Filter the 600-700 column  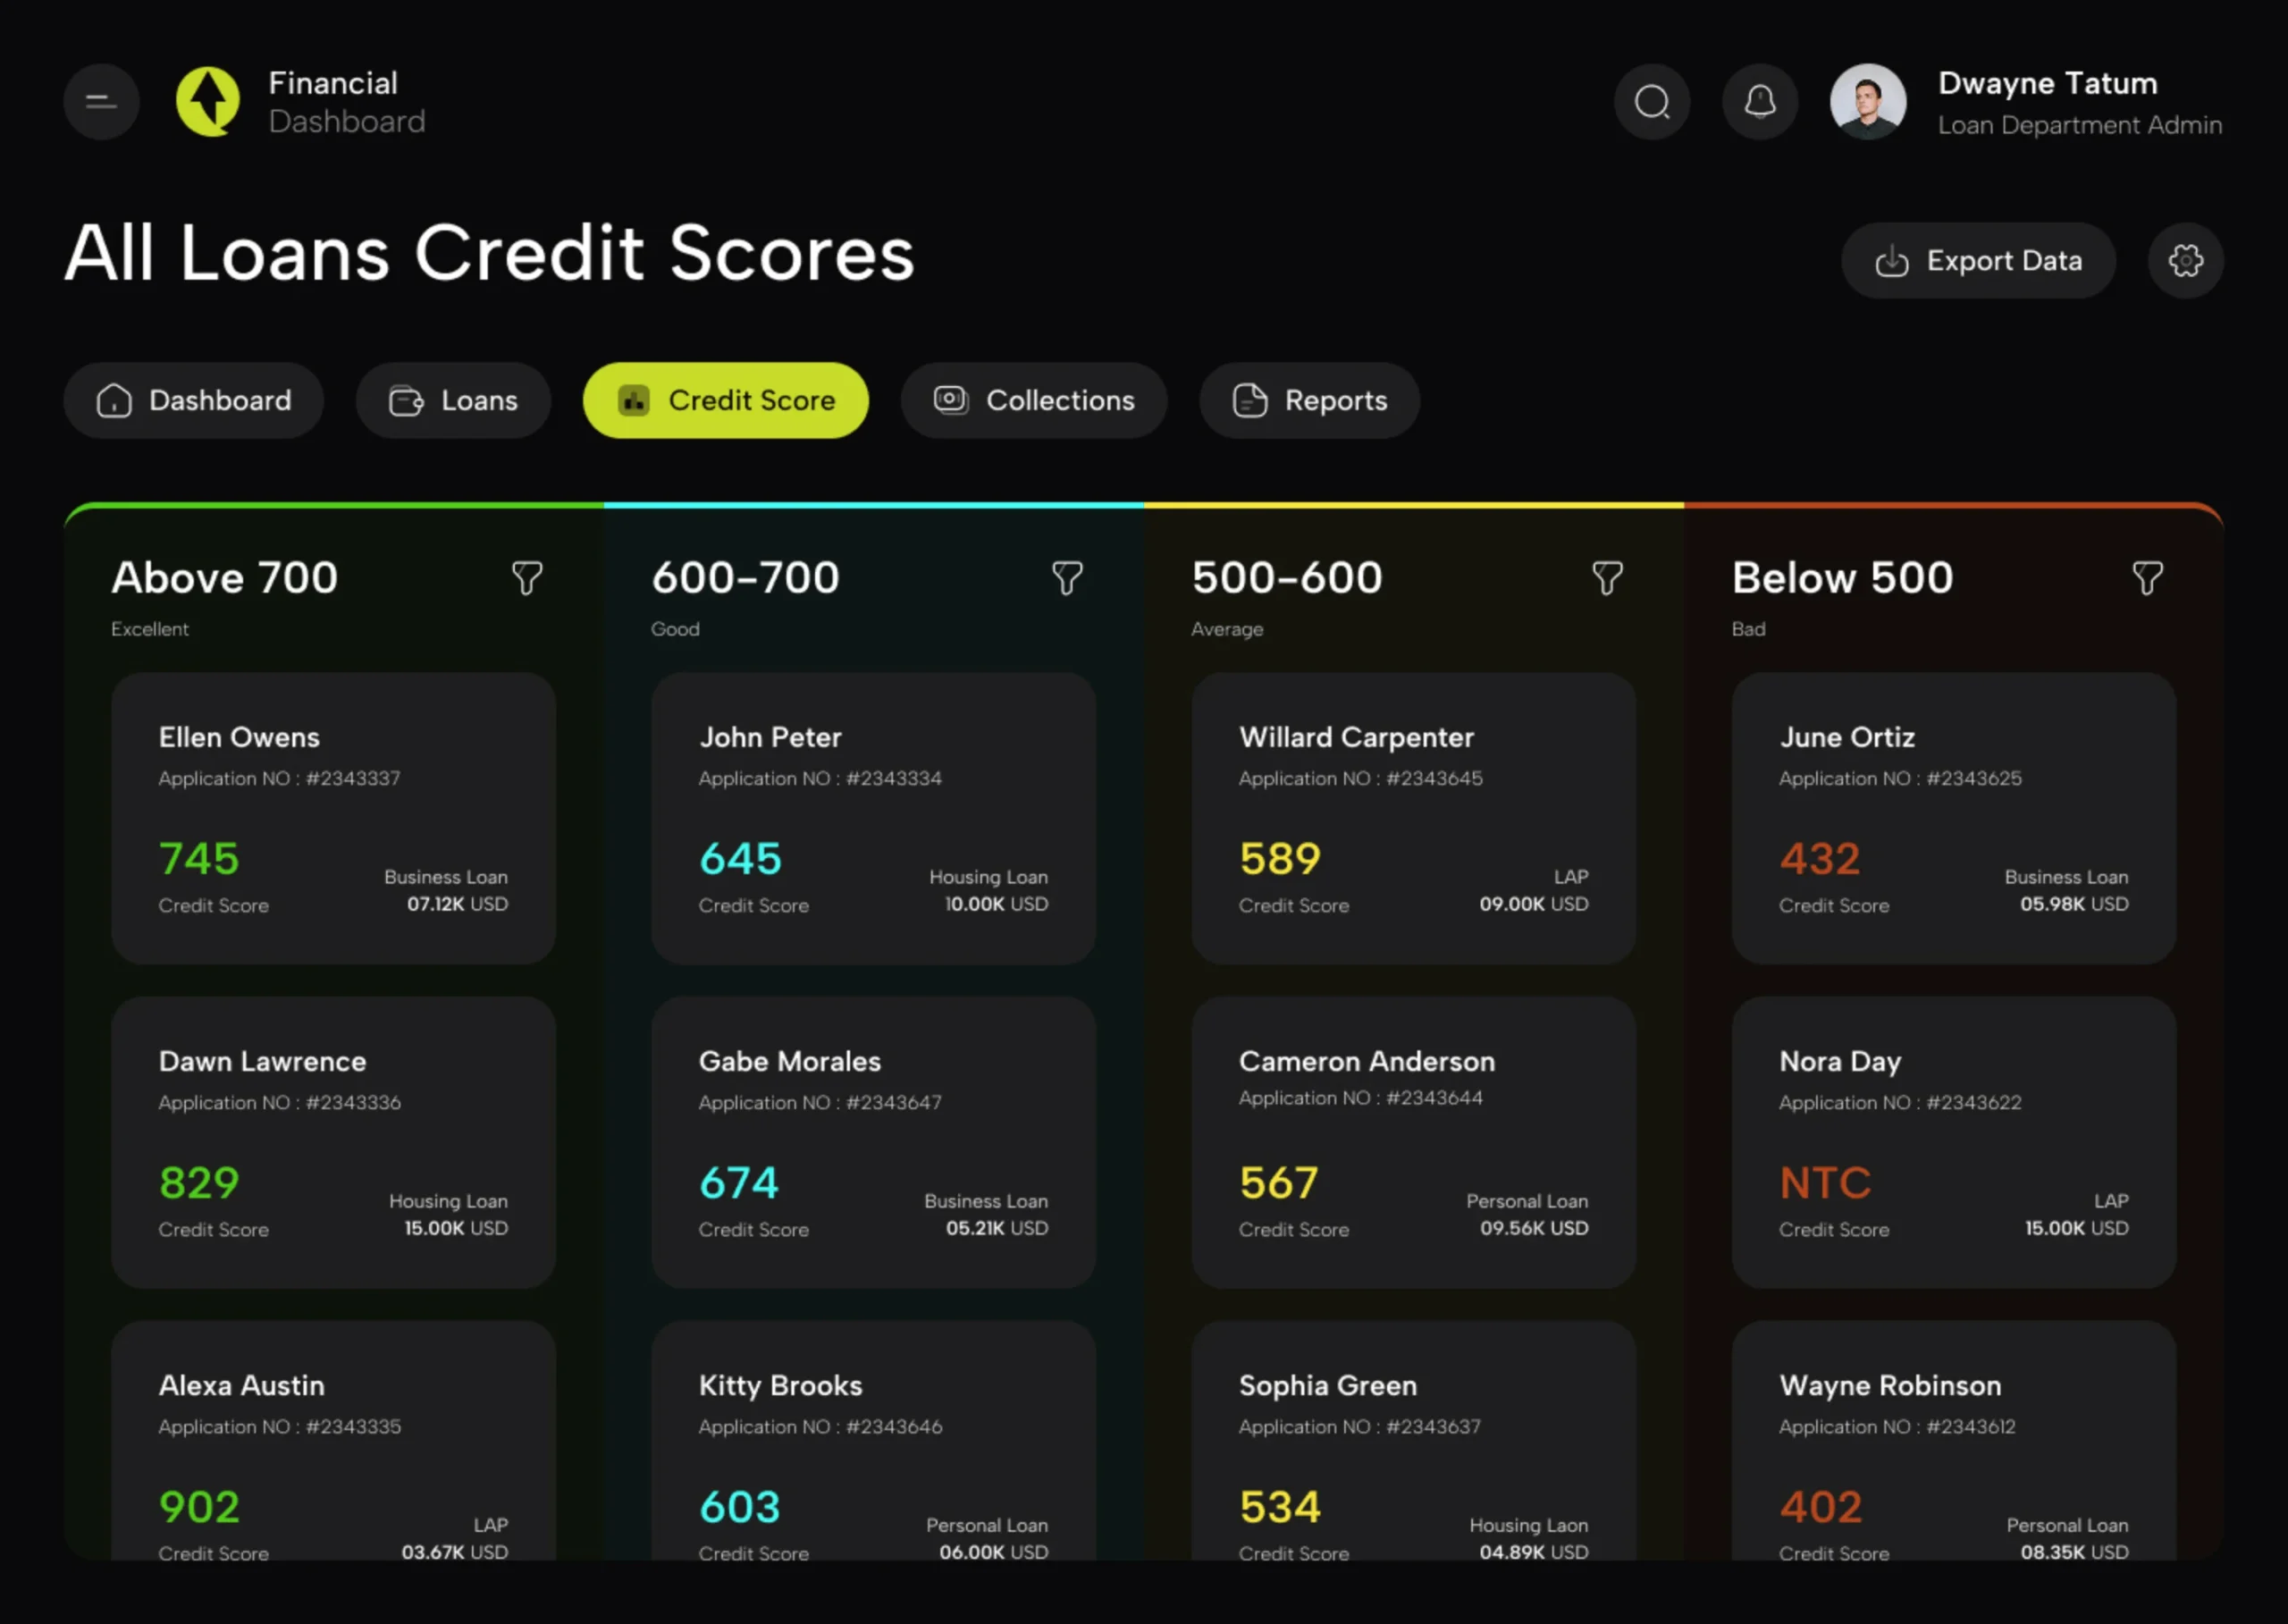tap(1067, 578)
